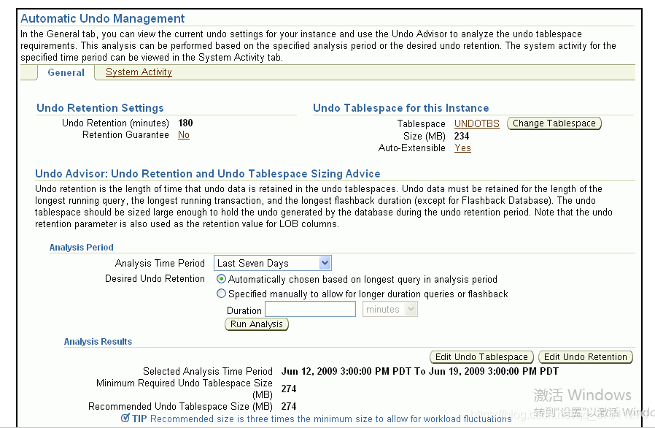
Task: Select the General tab
Action: coord(66,72)
